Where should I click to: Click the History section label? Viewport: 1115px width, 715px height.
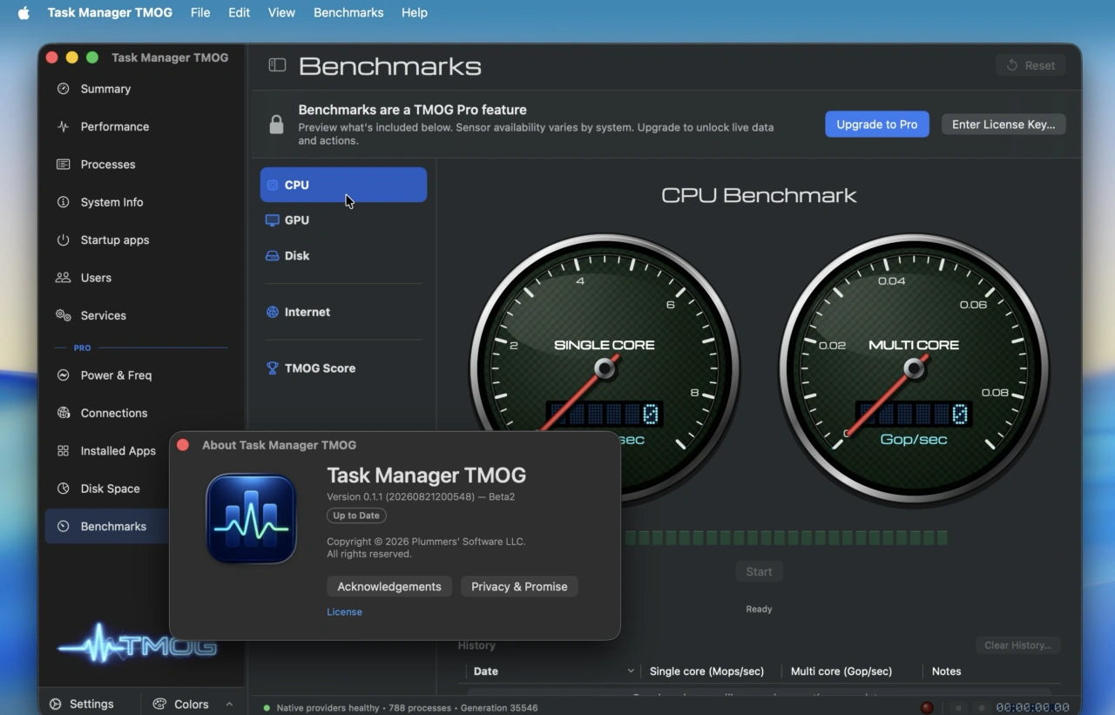(x=476, y=645)
